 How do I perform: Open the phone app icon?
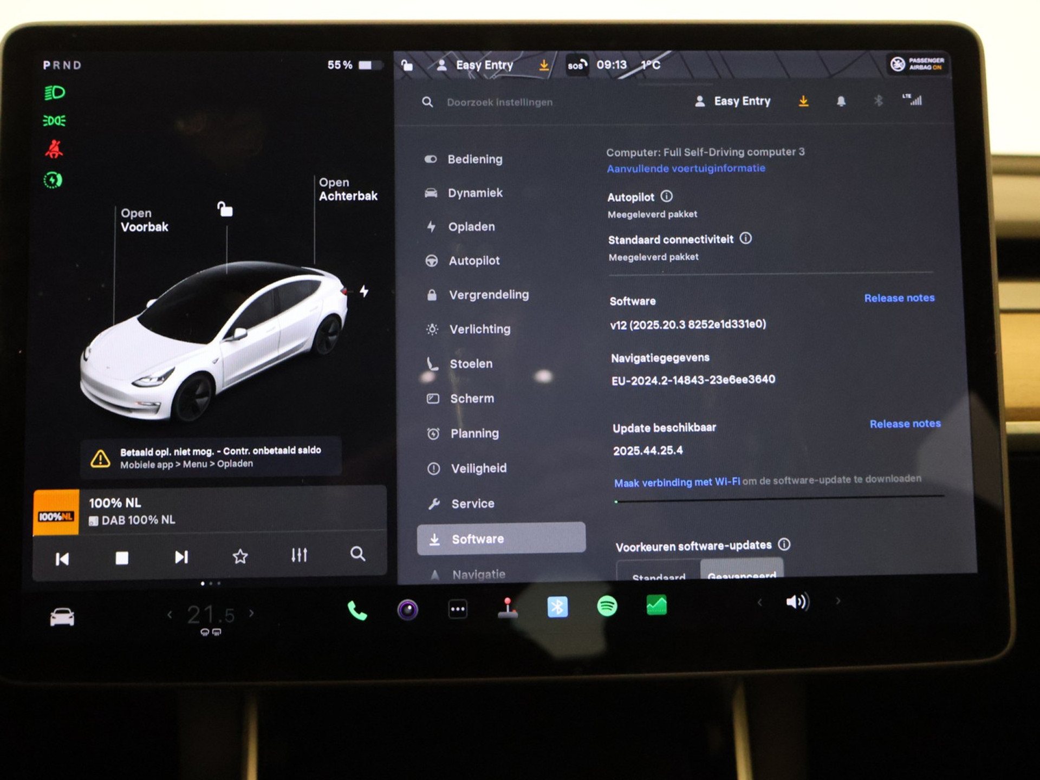pyautogui.click(x=357, y=610)
